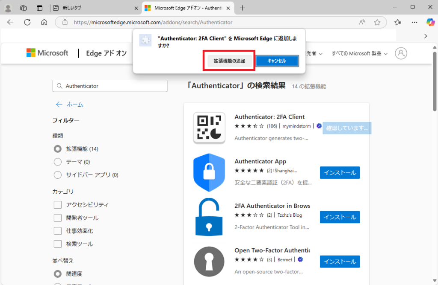Click the 拡張機能の追加 button
Image resolution: width=438 pixels, height=285 pixels.
tap(229, 61)
